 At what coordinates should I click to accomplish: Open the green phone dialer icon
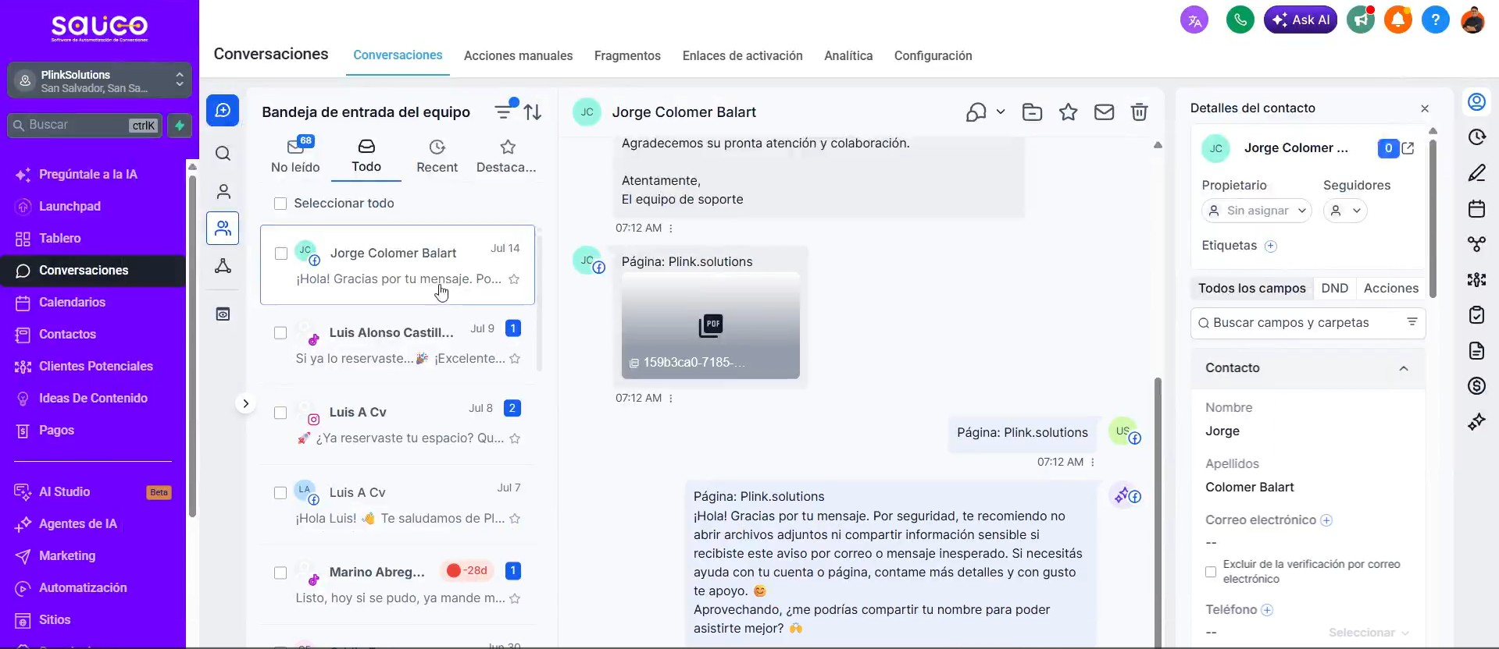click(x=1240, y=20)
